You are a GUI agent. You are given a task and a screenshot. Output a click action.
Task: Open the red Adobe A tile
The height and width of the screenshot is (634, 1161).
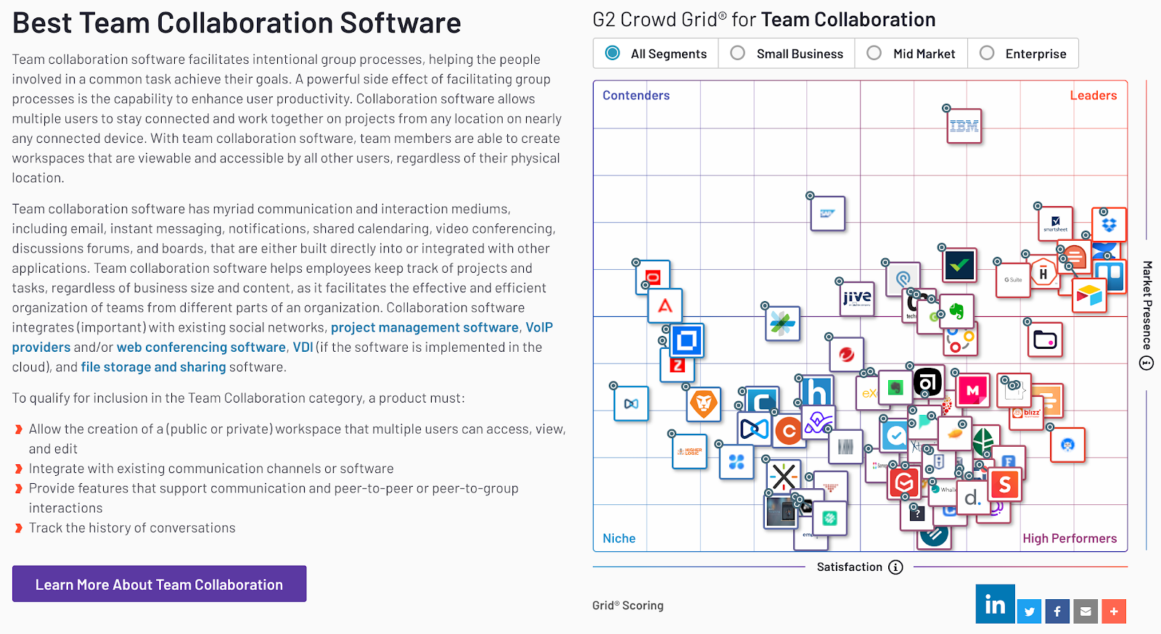tap(665, 305)
